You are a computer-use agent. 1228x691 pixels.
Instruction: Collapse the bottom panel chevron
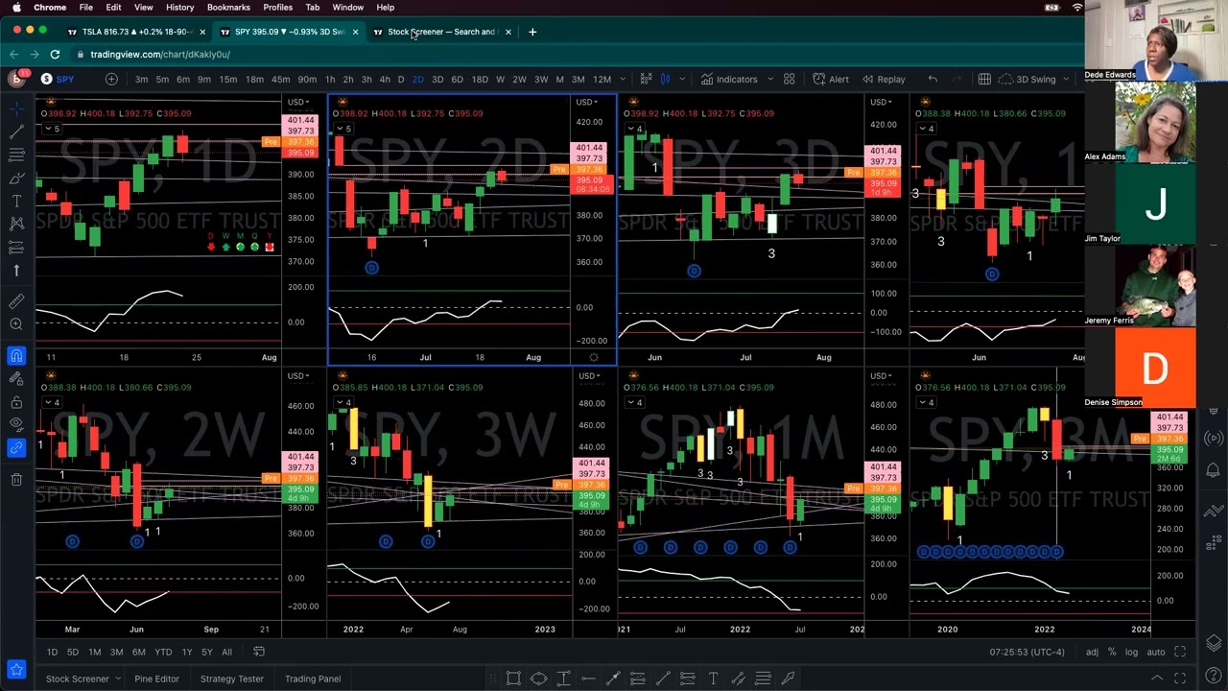(1157, 679)
